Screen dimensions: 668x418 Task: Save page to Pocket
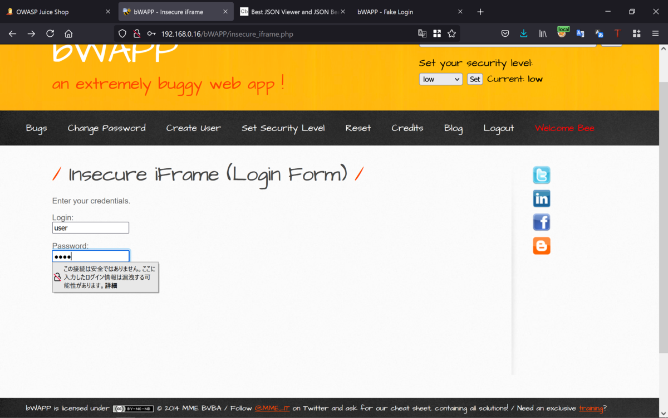tap(505, 34)
